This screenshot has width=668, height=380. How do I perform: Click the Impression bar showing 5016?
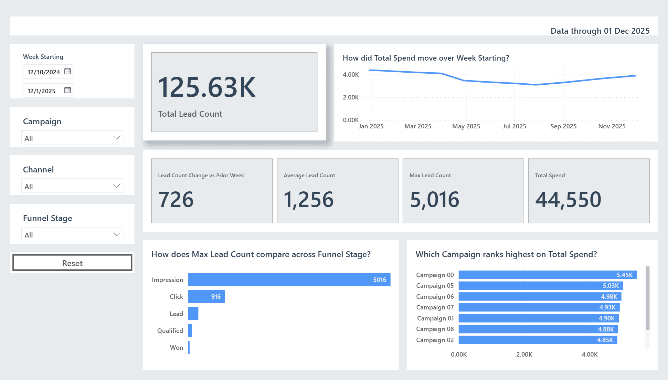(289, 279)
